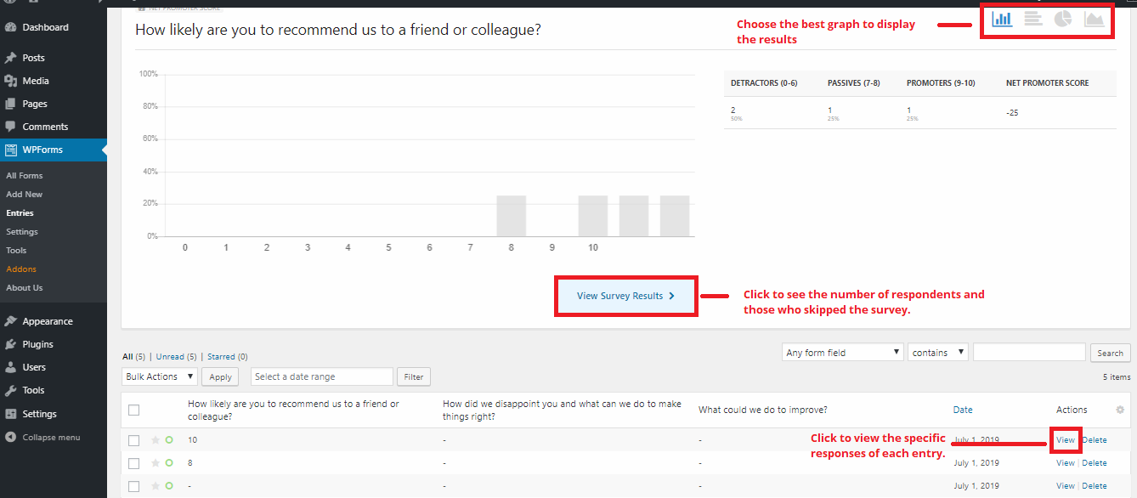This screenshot has height=498, width=1137.
Task: Click the date range Filter button
Action: pos(414,376)
